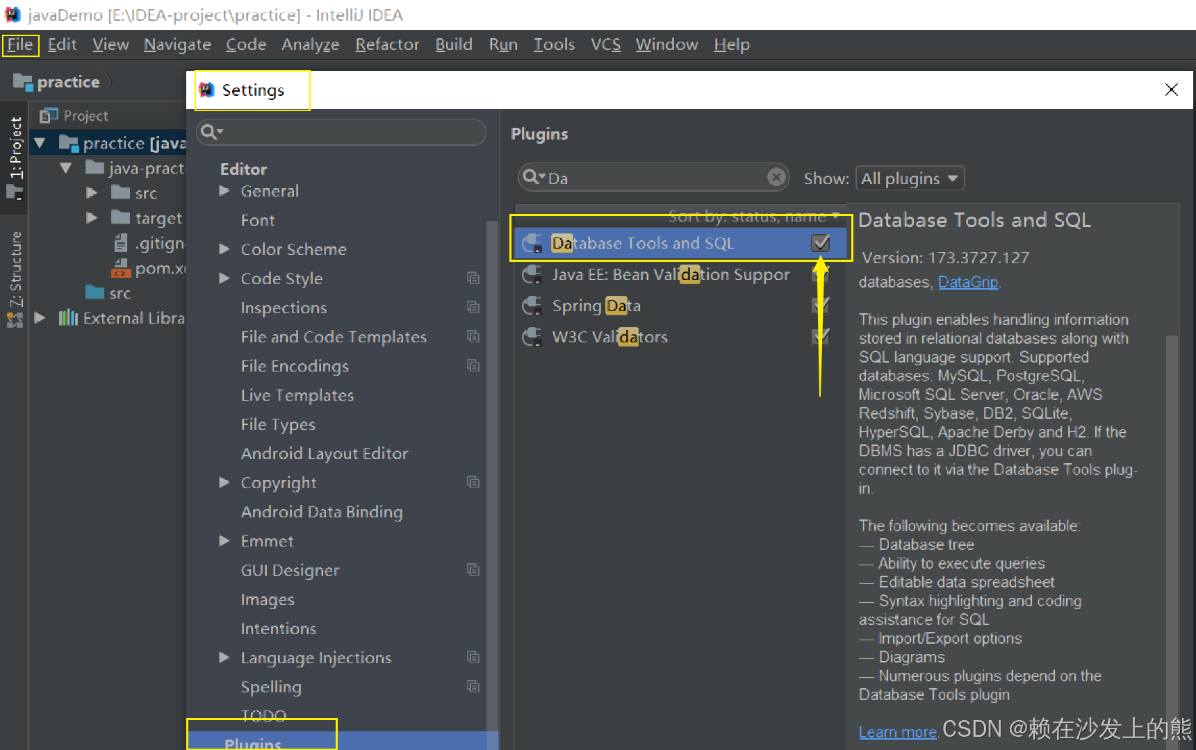Open the Tools menu
Image resolution: width=1196 pixels, height=750 pixels.
(554, 44)
